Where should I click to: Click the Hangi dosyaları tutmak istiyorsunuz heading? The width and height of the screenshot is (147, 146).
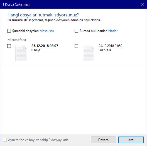[43, 15]
